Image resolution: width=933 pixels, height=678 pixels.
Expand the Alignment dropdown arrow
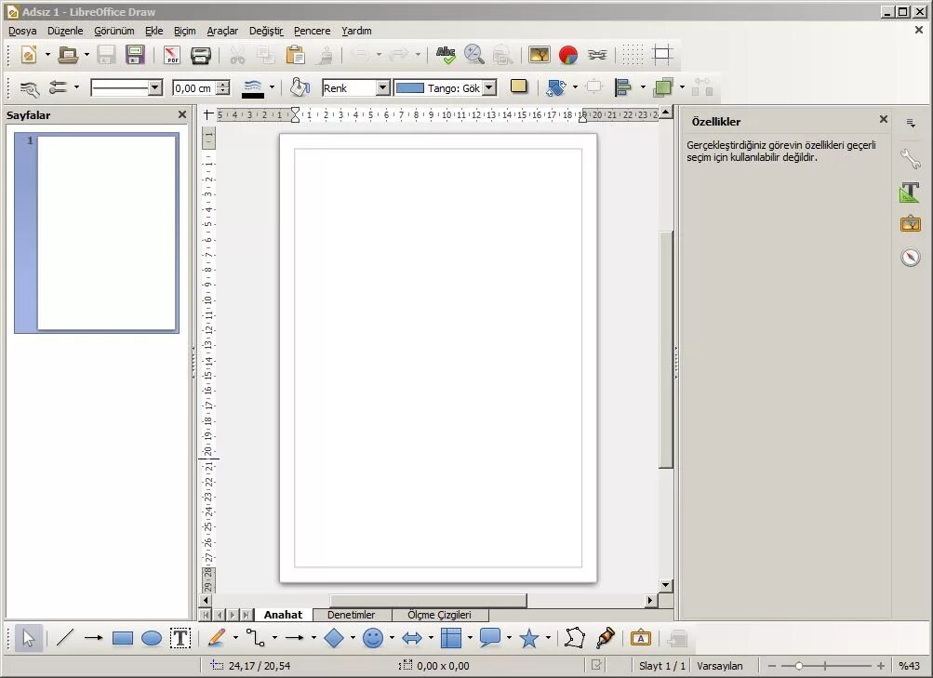click(643, 87)
